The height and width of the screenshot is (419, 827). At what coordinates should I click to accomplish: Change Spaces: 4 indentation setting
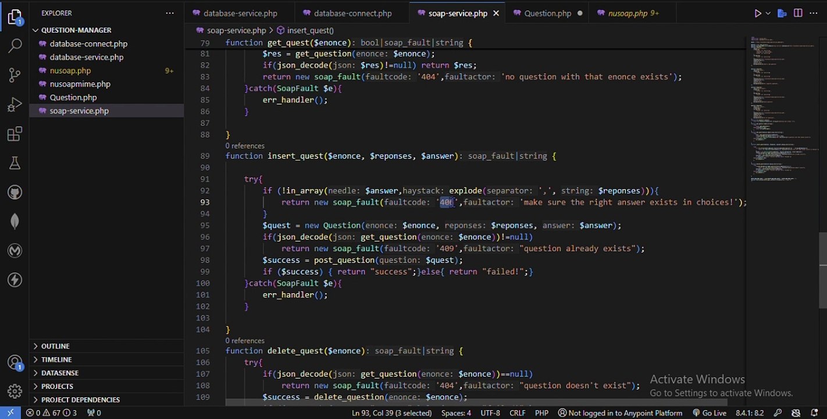point(456,413)
